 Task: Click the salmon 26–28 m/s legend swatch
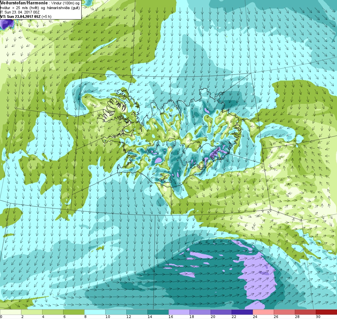point(284,312)
